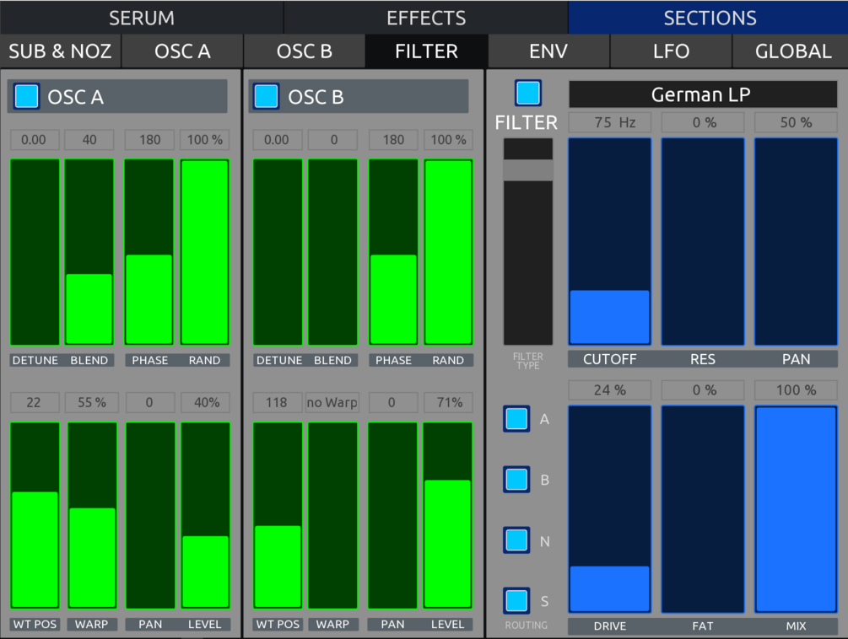Adjust the OSC B RAND slider
848x639 pixels.
(x=448, y=252)
